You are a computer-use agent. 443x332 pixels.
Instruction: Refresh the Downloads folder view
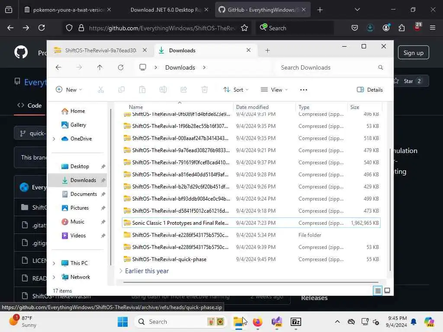(121, 67)
